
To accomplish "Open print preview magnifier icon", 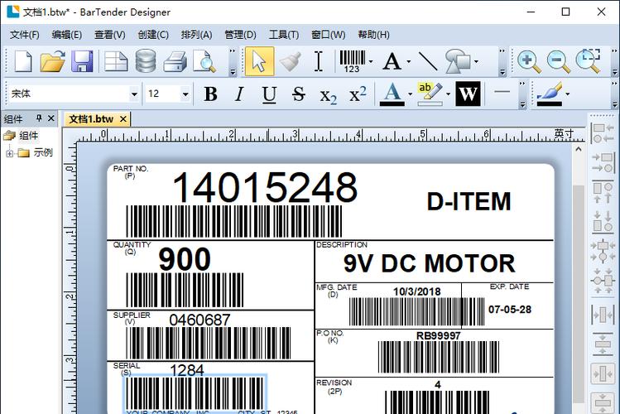I will (204, 61).
